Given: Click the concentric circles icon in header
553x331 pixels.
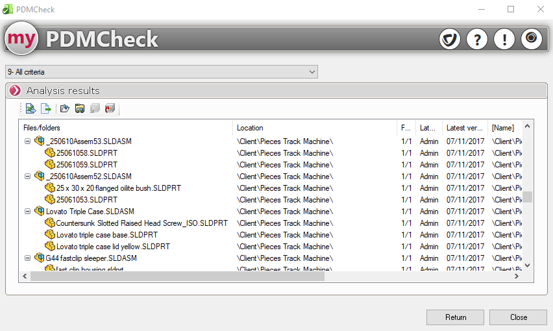Looking at the screenshot, I should (x=532, y=39).
